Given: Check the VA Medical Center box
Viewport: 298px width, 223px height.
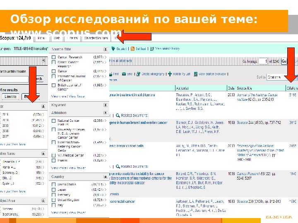Looking at the screenshot, I should [53, 155].
